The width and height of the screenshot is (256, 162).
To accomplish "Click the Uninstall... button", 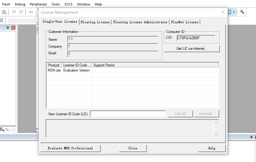I will (207, 114).
